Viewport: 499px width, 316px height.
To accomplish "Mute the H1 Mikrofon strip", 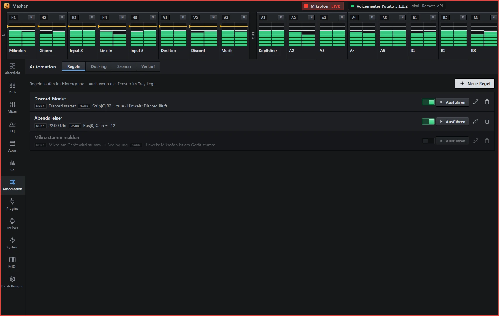I will click(31, 18).
